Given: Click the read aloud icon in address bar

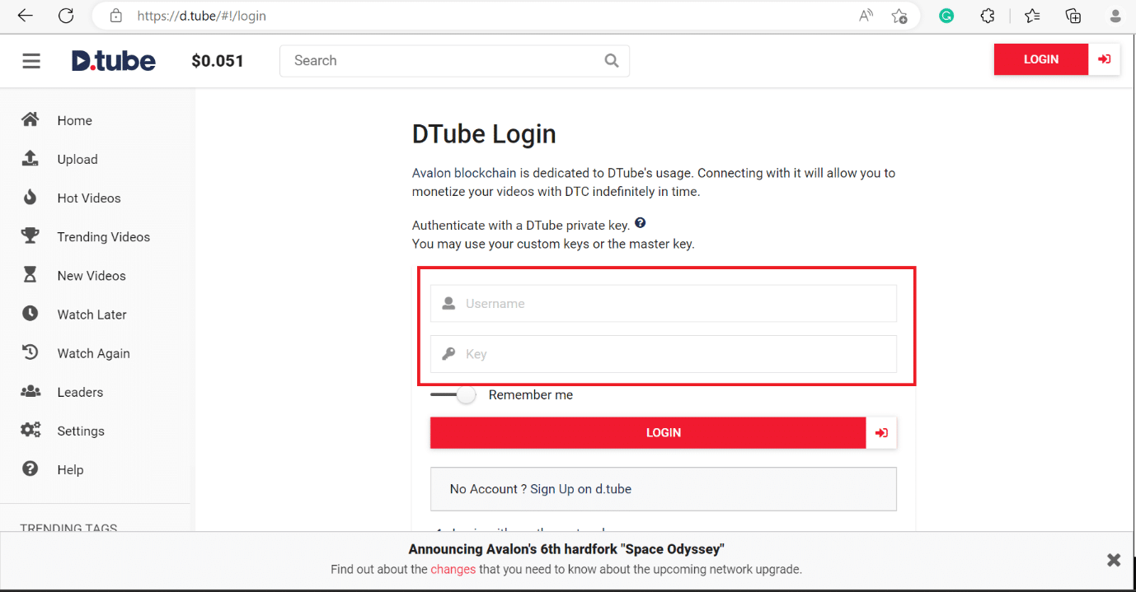Looking at the screenshot, I should pyautogui.click(x=866, y=16).
